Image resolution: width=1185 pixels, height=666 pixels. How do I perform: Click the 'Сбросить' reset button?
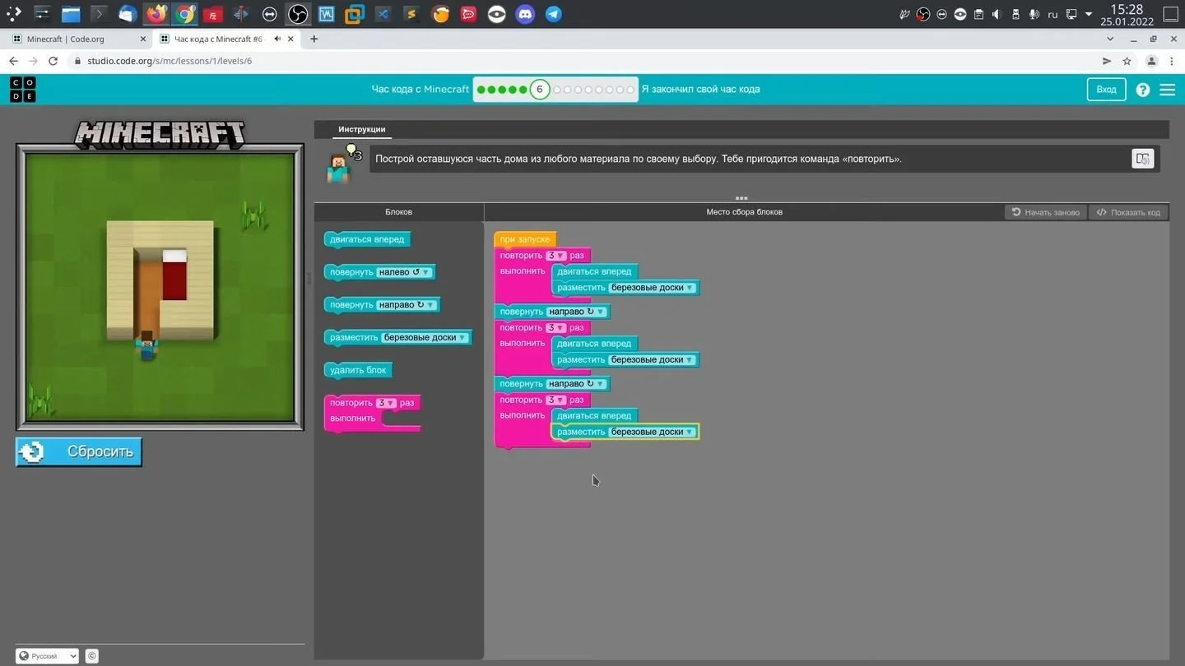pos(79,451)
